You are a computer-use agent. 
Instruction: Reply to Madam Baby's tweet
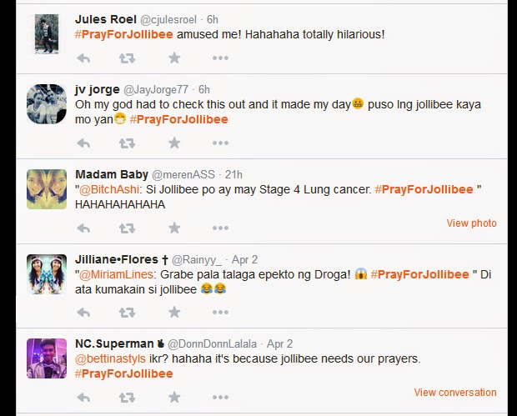[x=83, y=228]
